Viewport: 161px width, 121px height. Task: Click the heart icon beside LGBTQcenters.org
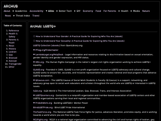tap(34, 95)
